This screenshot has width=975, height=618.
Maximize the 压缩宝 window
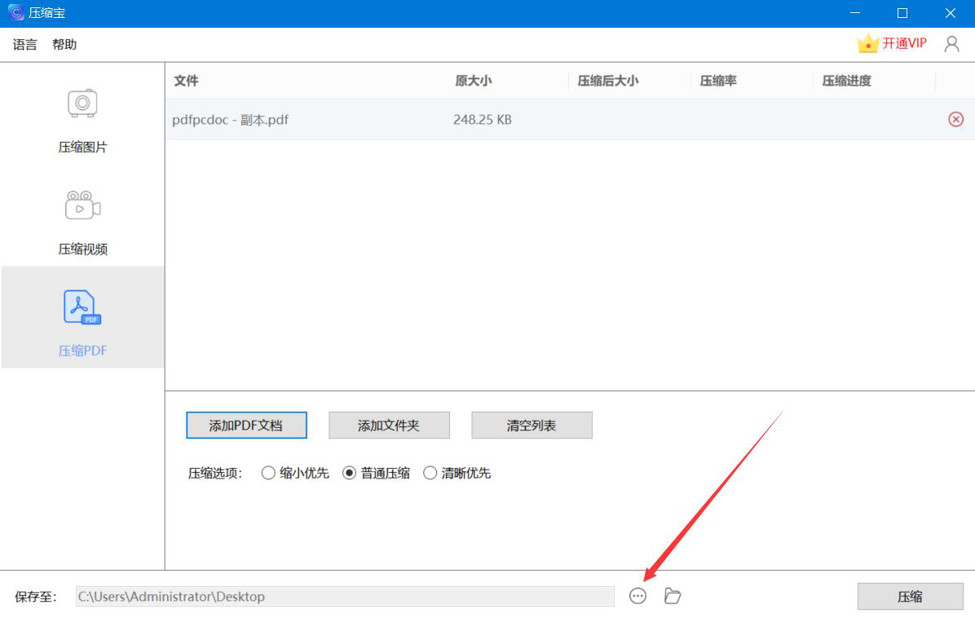click(x=902, y=13)
